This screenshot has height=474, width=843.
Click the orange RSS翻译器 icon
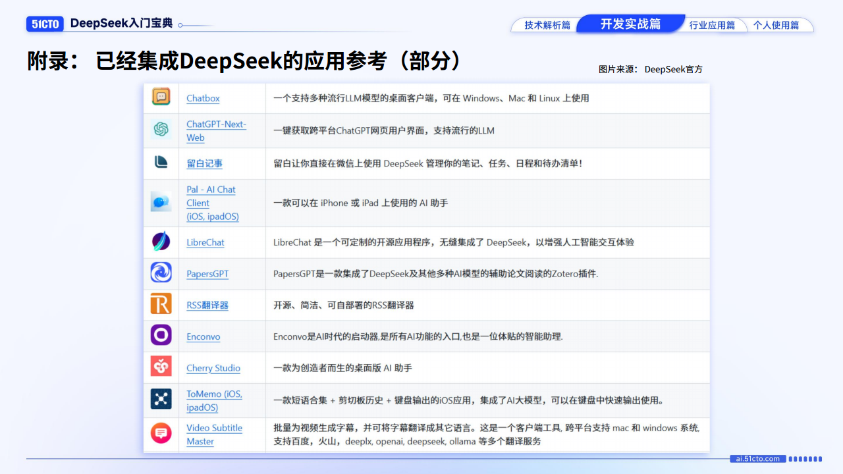(x=161, y=304)
